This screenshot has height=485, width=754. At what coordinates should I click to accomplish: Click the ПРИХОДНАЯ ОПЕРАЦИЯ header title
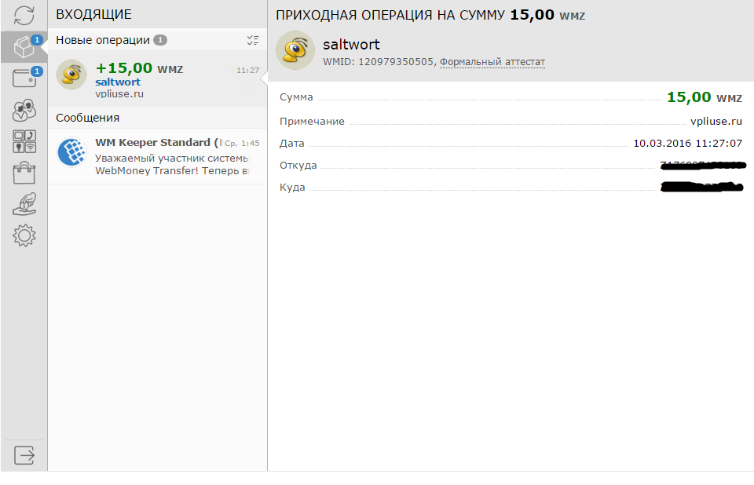pyautogui.click(x=390, y=15)
